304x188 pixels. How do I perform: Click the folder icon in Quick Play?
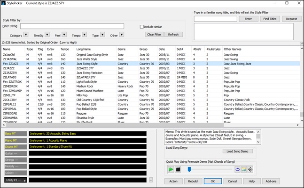point(244,169)
